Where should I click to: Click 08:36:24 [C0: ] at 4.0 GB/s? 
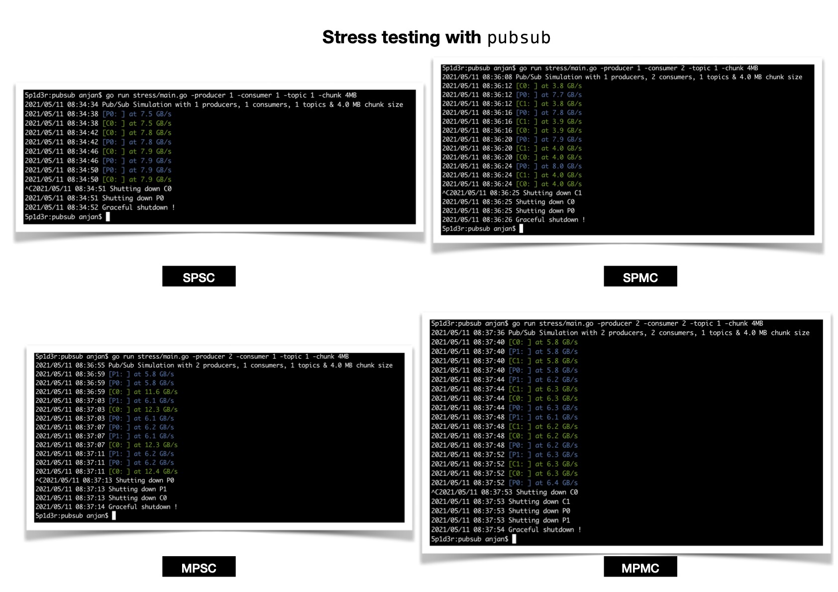(x=512, y=184)
